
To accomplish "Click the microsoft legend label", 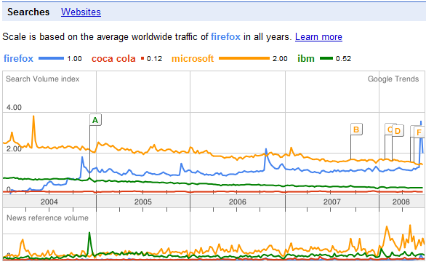I will 193,58.
